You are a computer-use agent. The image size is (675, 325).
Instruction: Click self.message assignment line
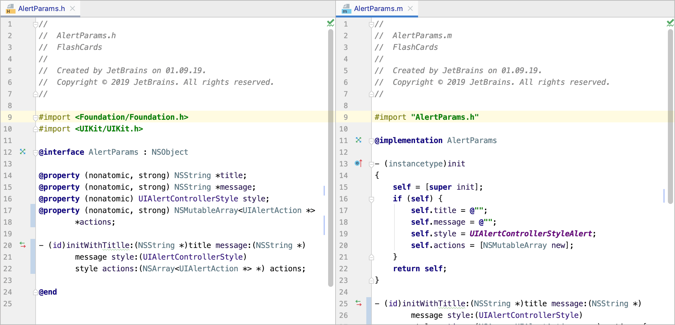point(454,222)
